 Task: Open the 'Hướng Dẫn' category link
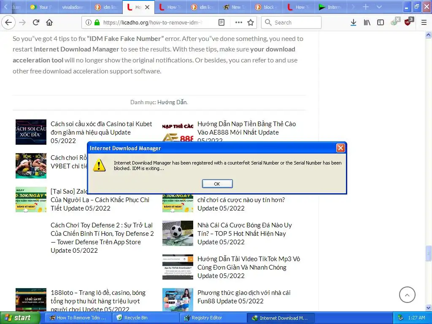click(173, 102)
